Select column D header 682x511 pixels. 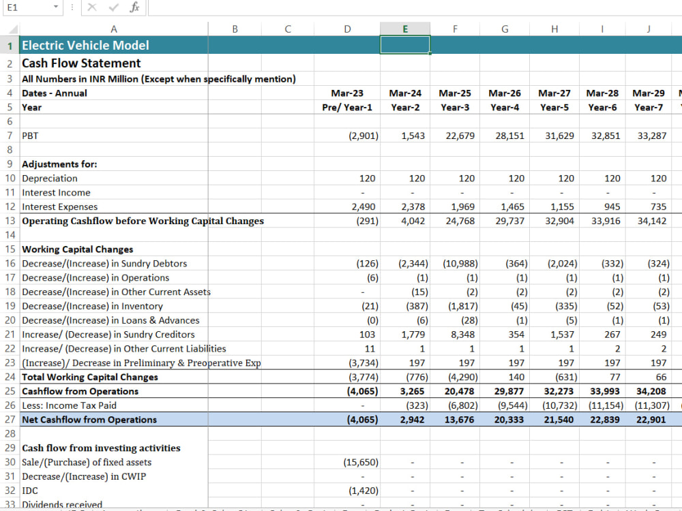[347, 29]
